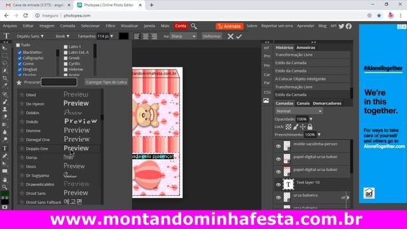Confirm text editing with the checkmark
407x229 pixels.
239,36
